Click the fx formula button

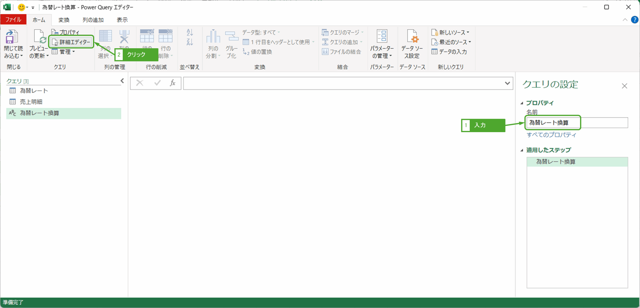tap(172, 83)
